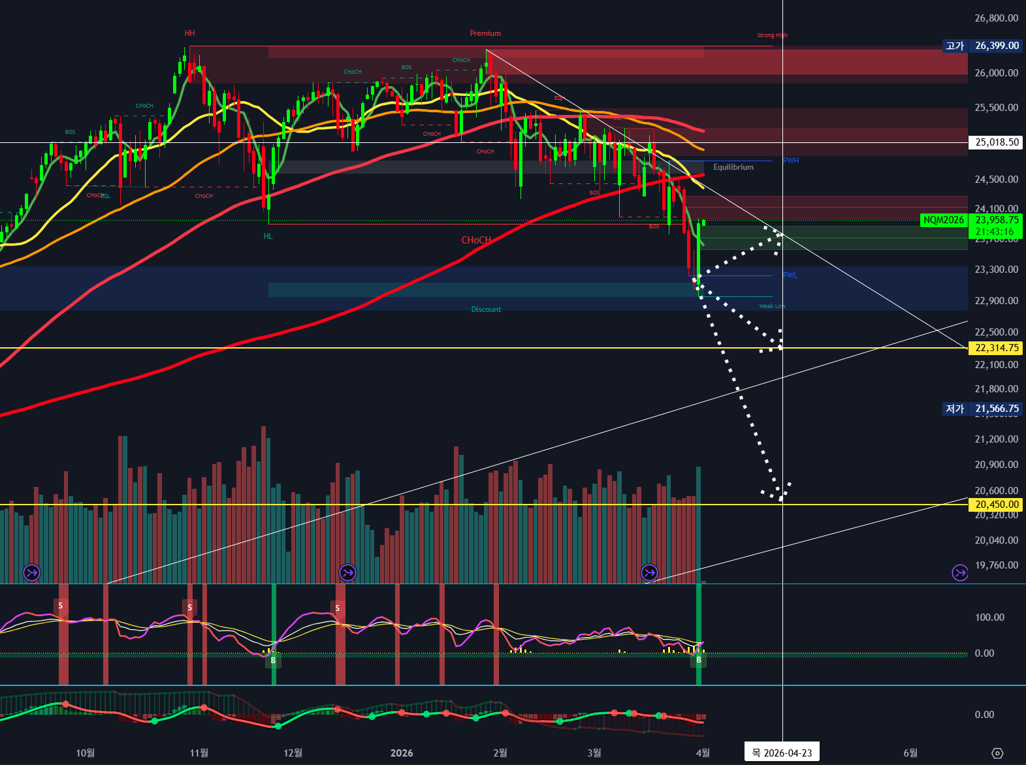Select the S sell marker just before 11월

click(189, 608)
